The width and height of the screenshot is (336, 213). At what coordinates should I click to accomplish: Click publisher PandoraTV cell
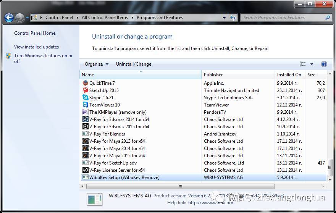(x=215, y=112)
